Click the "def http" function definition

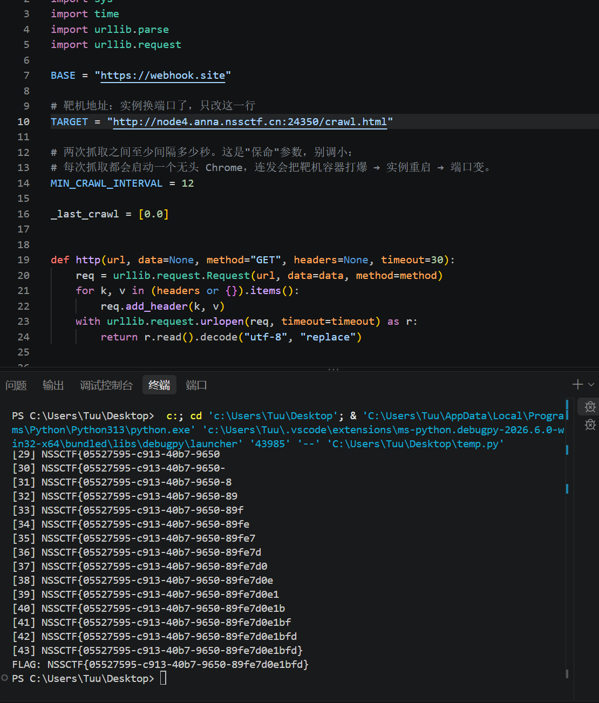point(253,260)
